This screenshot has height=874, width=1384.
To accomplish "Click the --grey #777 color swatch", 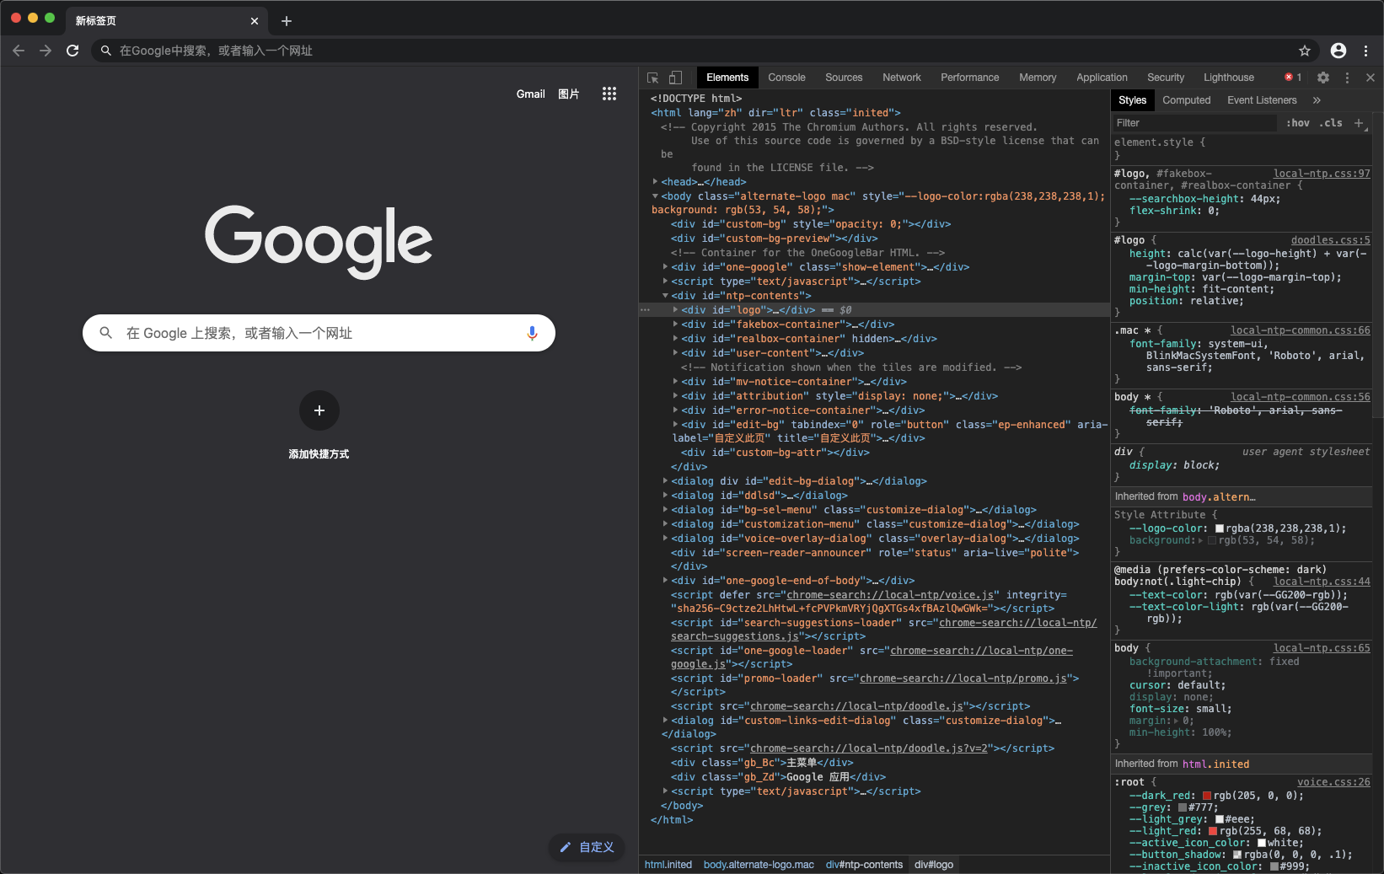I will pyautogui.click(x=1183, y=807).
